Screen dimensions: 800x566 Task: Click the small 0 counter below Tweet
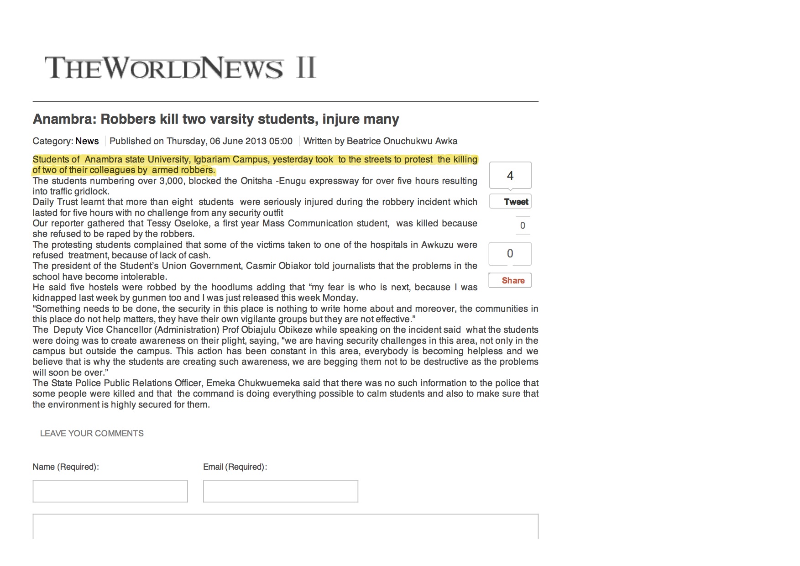[523, 225]
